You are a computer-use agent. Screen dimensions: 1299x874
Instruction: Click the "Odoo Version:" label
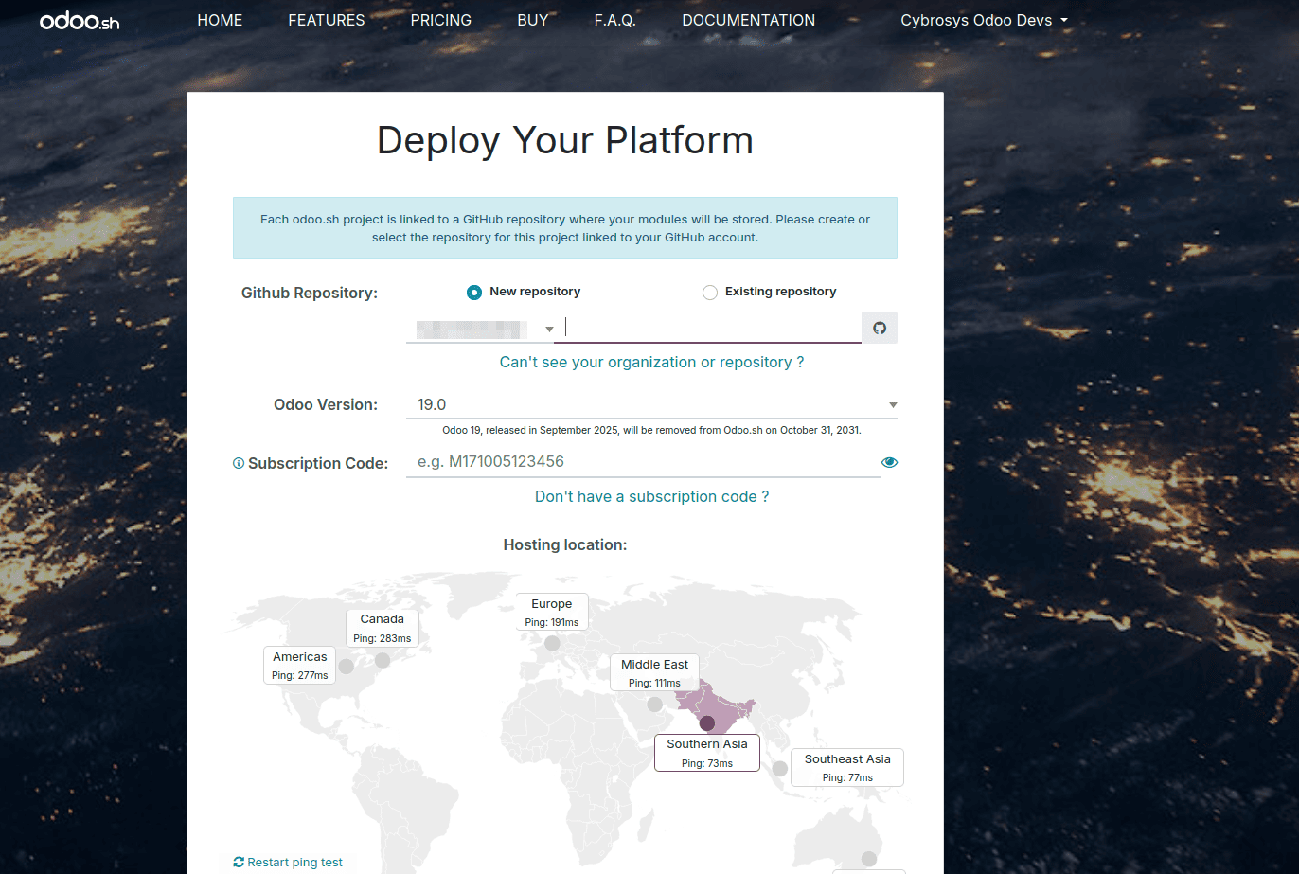click(x=326, y=405)
